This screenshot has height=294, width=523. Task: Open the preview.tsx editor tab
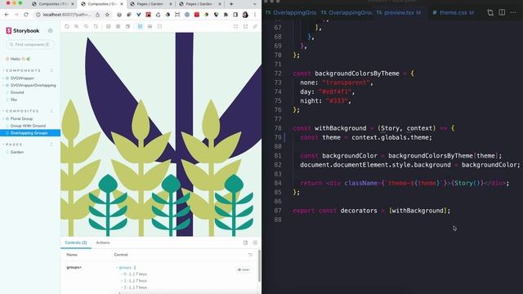[x=399, y=13]
